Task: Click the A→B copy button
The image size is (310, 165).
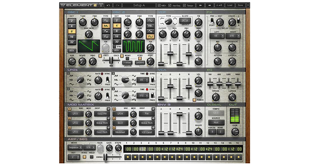Action: coord(219,5)
